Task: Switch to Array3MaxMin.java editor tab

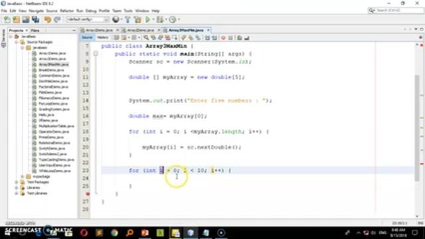Action: (186, 30)
